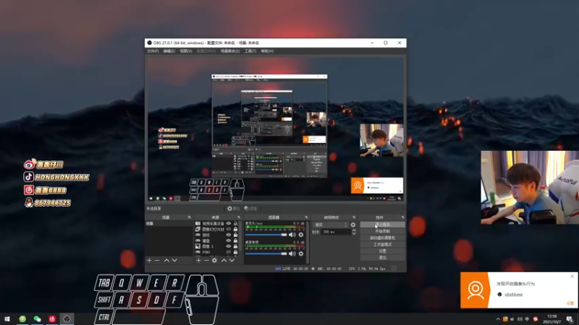Toggle visibility of the image slideshow source
579x325 pixels.
tap(229, 229)
